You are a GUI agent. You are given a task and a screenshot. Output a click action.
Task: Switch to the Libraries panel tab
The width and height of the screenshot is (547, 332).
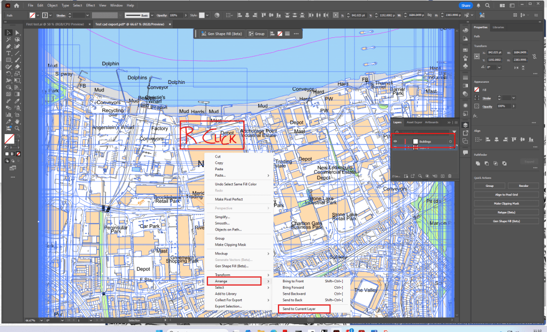pos(498,27)
